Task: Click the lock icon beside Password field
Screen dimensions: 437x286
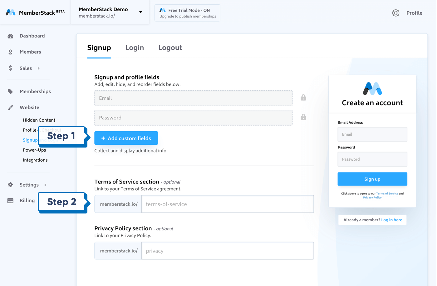Action: [303, 117]
